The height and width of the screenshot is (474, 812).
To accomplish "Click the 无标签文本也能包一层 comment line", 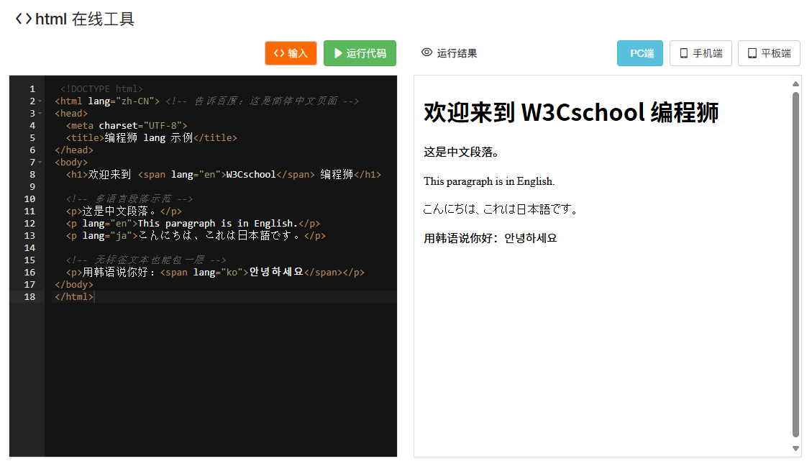I will pos(145,260).
